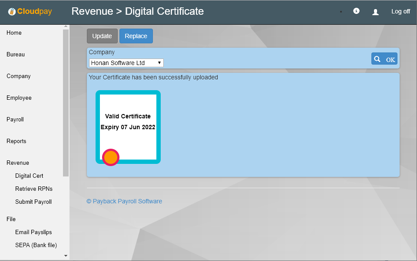
Task: Open the Reports menu item
Action: coord(17,141)
